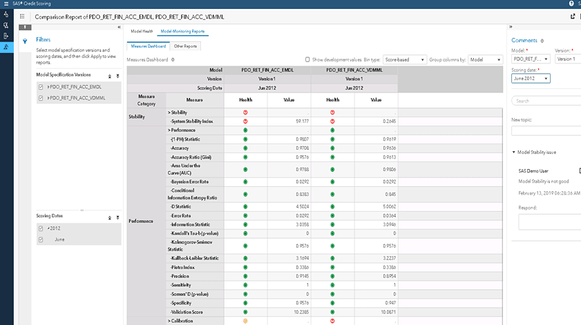Expand PDO_RET_FIN_ACC_VDMML tree node

[48, 98]
